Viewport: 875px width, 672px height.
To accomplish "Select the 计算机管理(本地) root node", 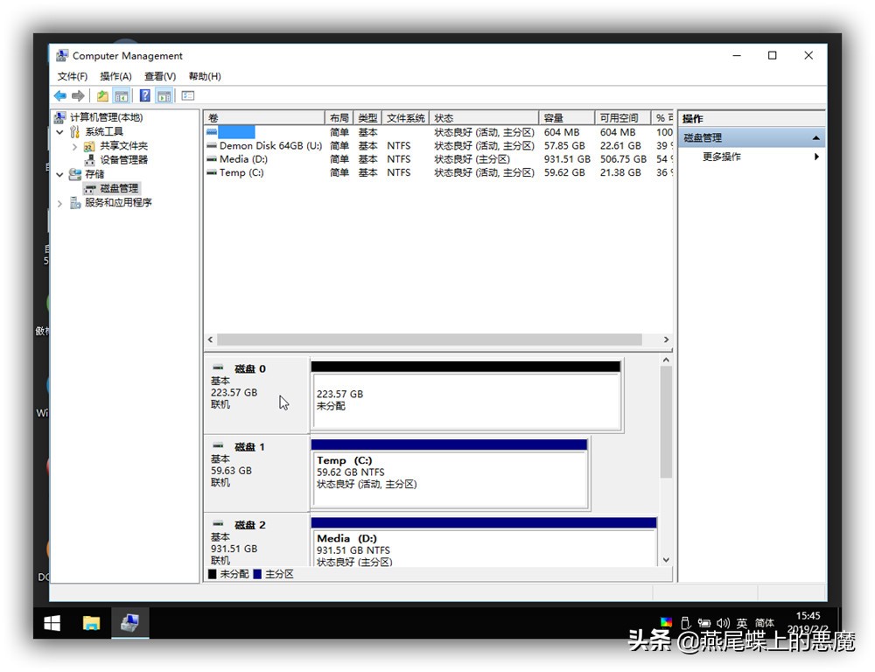I will tap(106, 117).
